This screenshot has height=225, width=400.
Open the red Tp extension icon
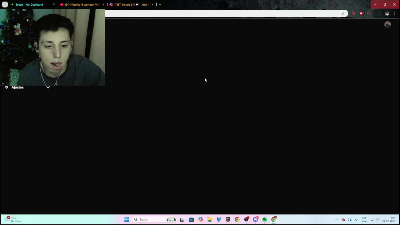point(353,13)
